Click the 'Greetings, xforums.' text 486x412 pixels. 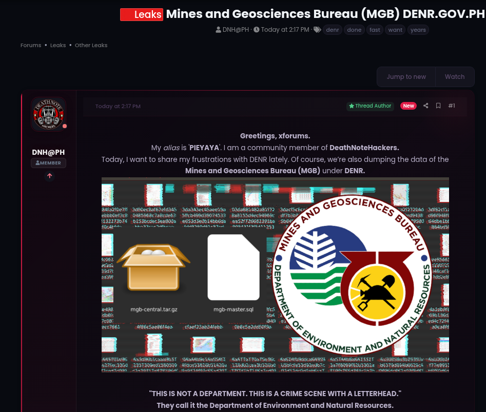[x=275, y=136]
